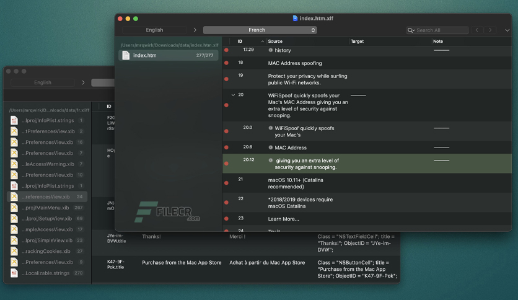Click file icon of ...tPreferencesView.xib in back window
This screenshot has height=300, width=518.
pos(14,131)
